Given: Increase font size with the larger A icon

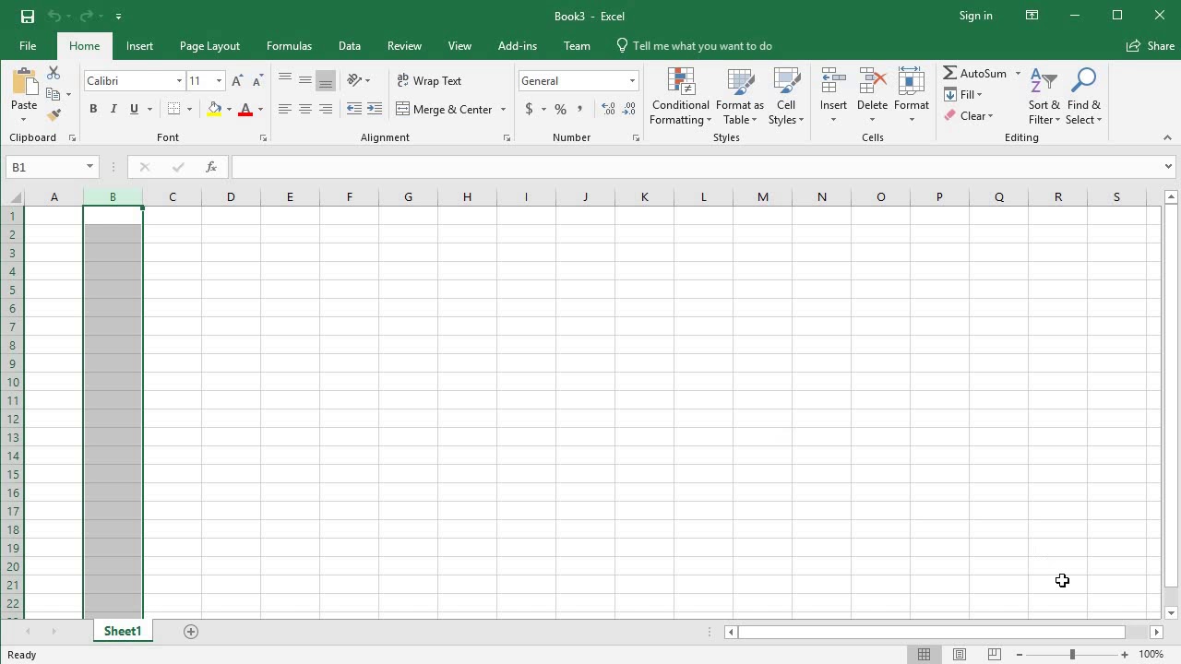Looking at the screenshot, I should point(238,81).
